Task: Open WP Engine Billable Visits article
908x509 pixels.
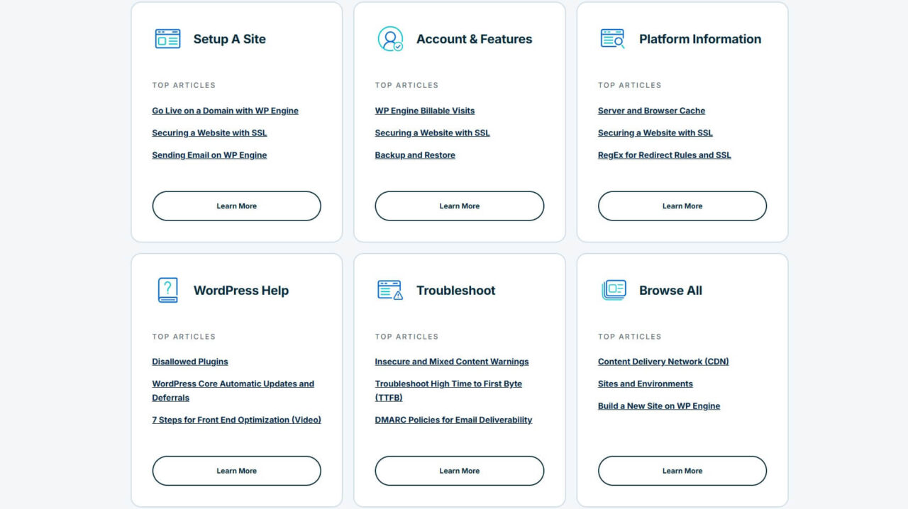Action: (x=425, y=111)
